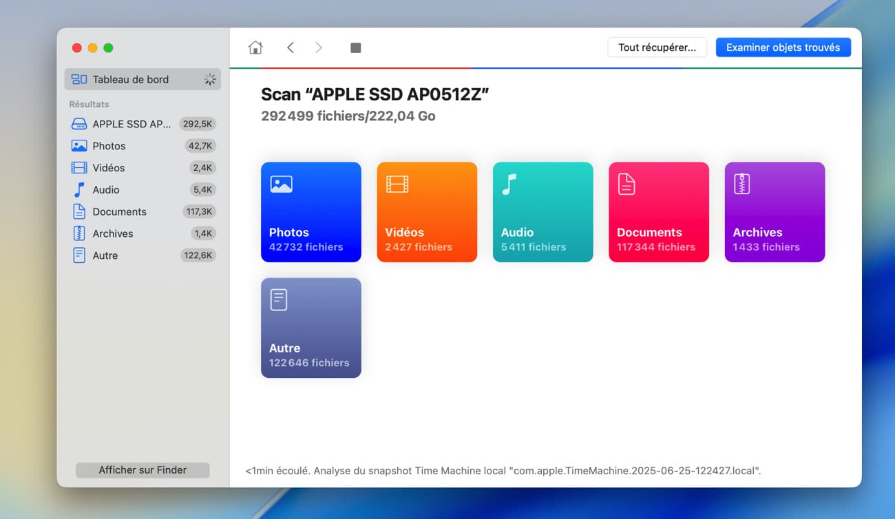The width and height of the screenshot is (895, 519).
Task: Click 1 433 fichiers on Archives card
Action: coord(766,247)
